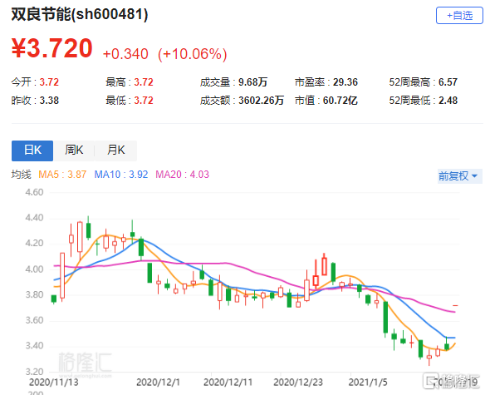Click date label 2020/12/11 on axis
Viewport: 485px width, 395px height.
tap(228, 383)
